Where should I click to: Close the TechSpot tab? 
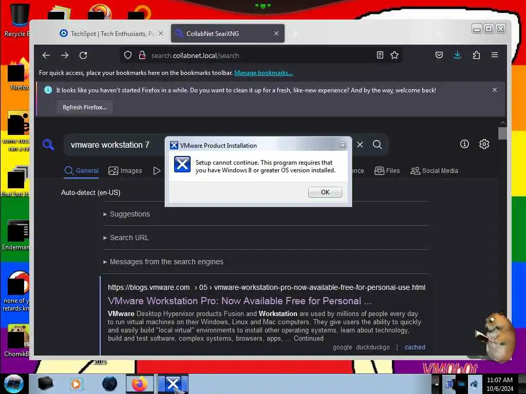[x=161, y=33]
